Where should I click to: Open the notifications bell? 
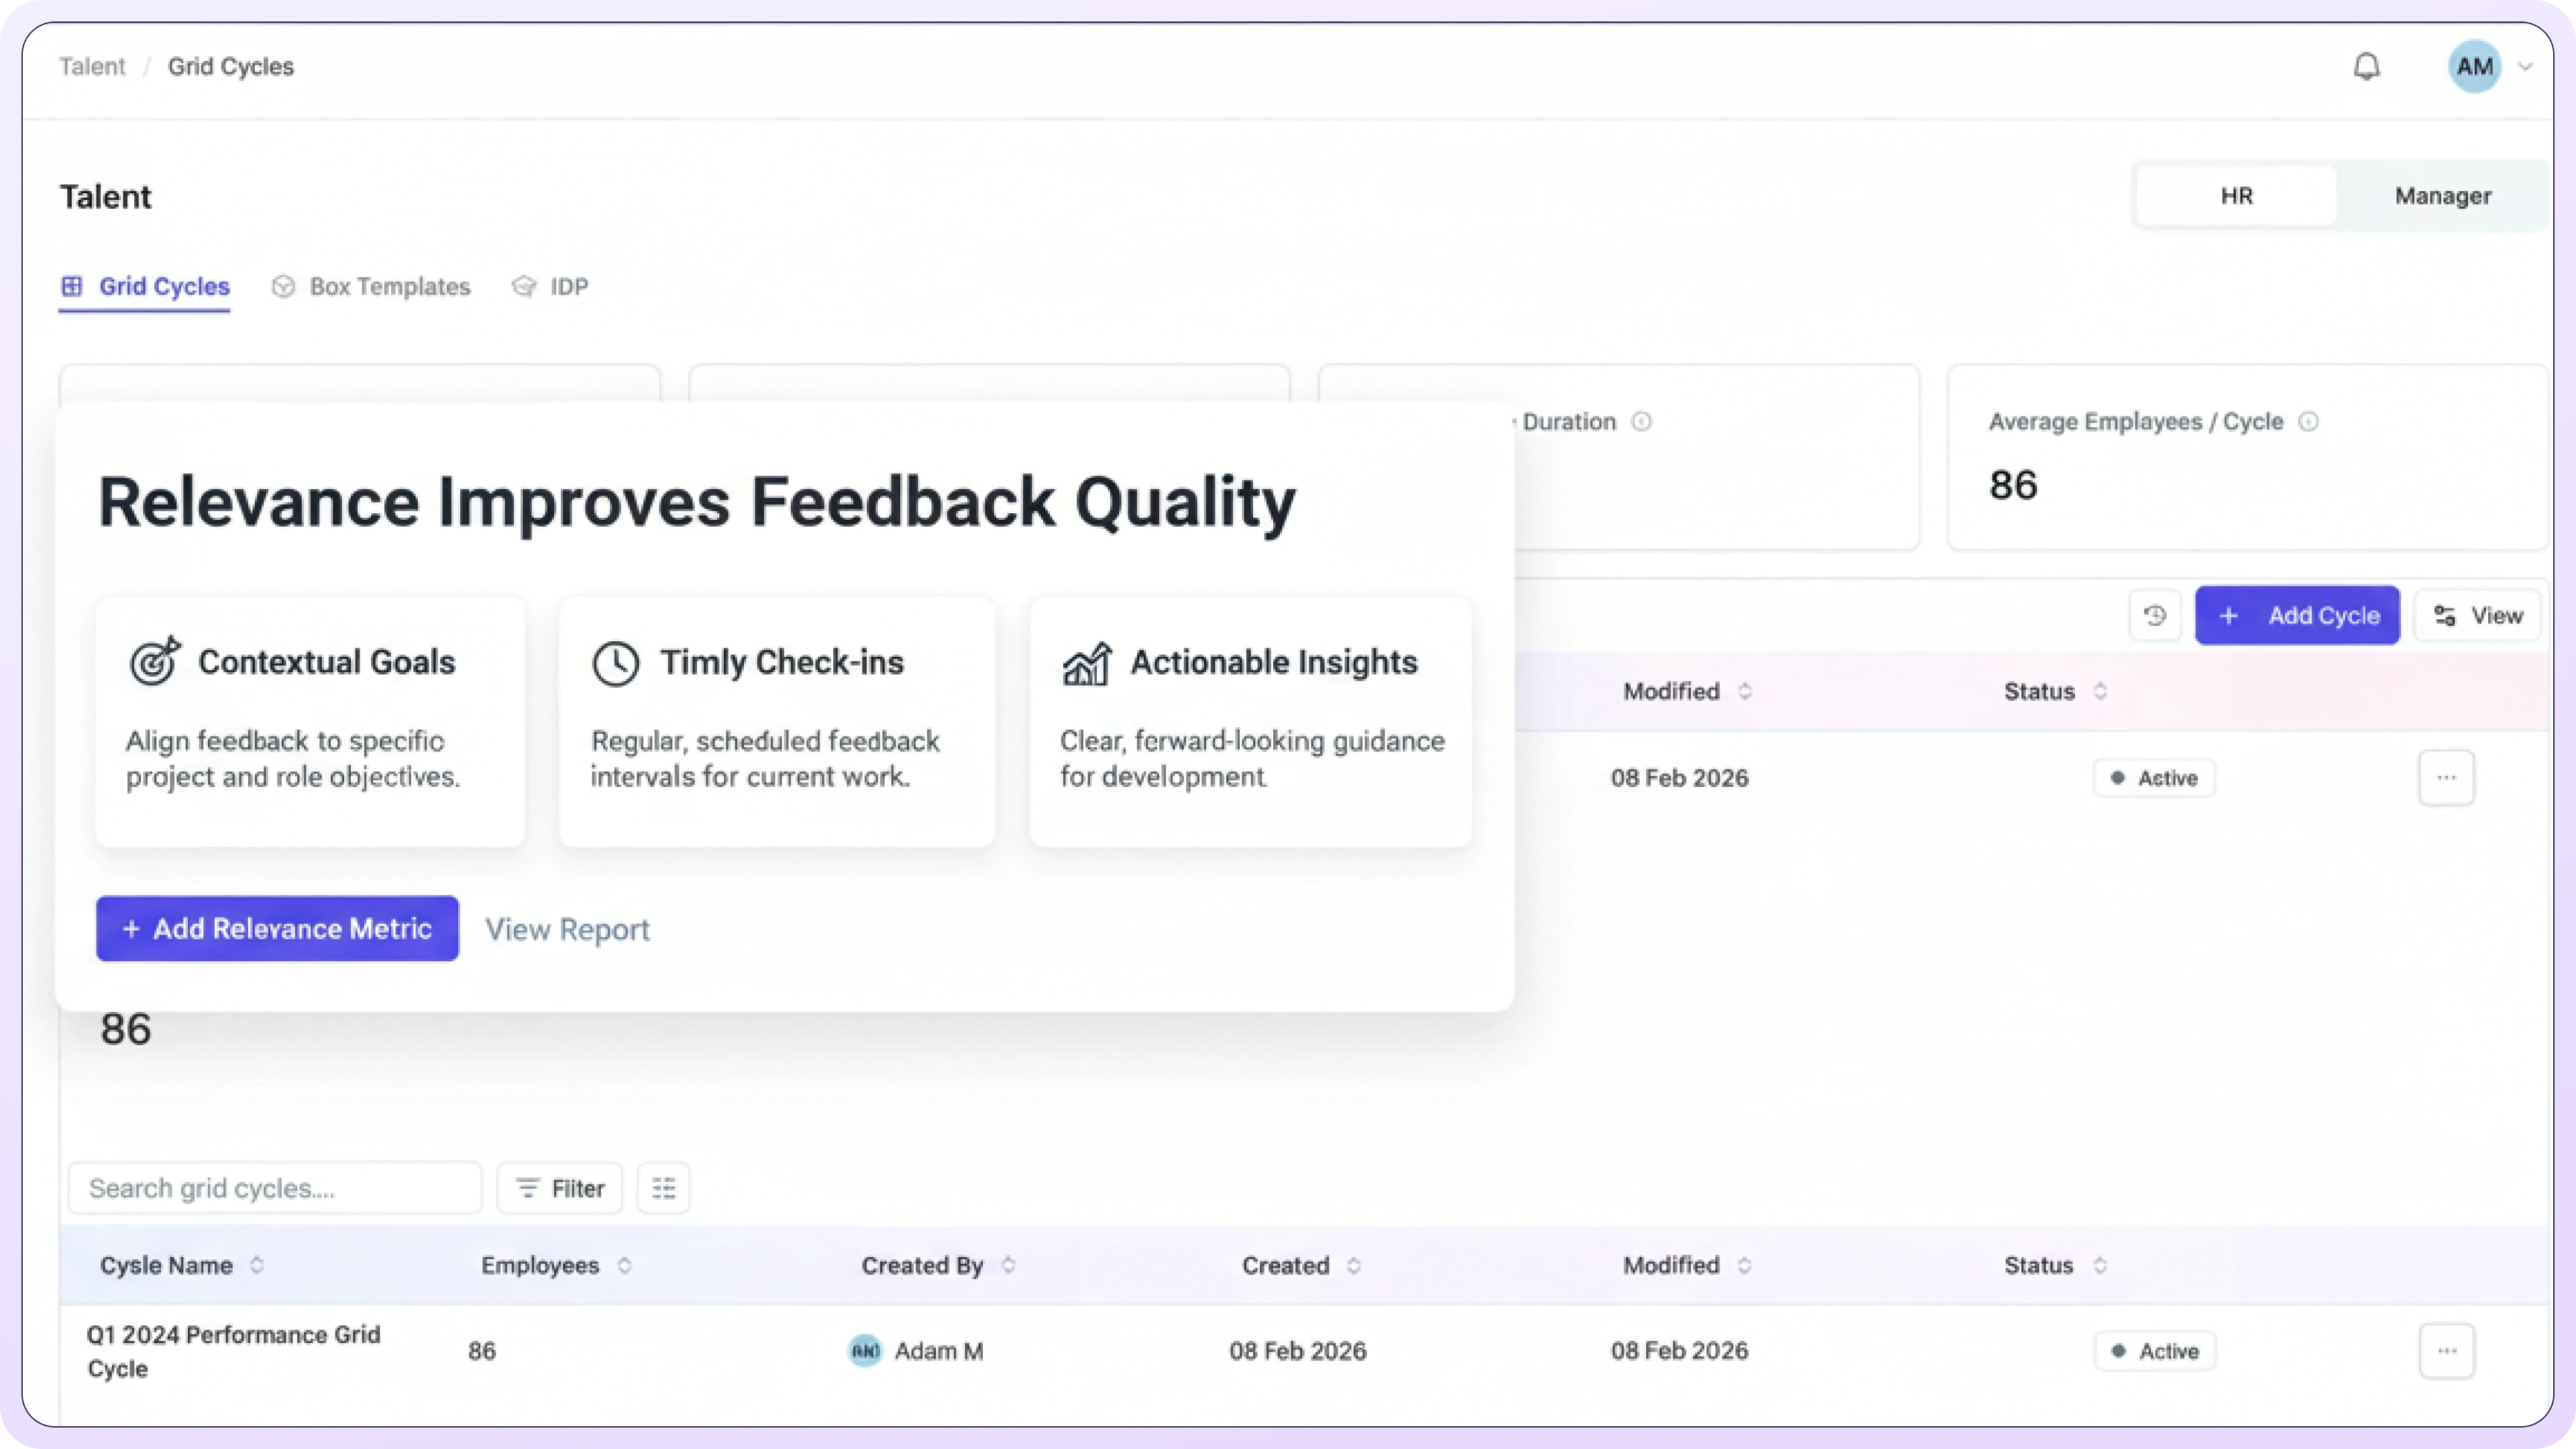pos(2366,67)
